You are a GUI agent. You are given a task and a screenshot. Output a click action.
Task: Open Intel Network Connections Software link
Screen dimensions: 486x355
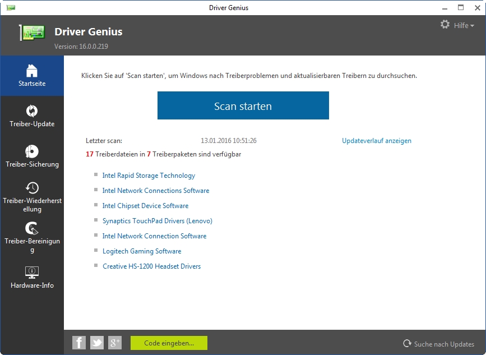156,191
